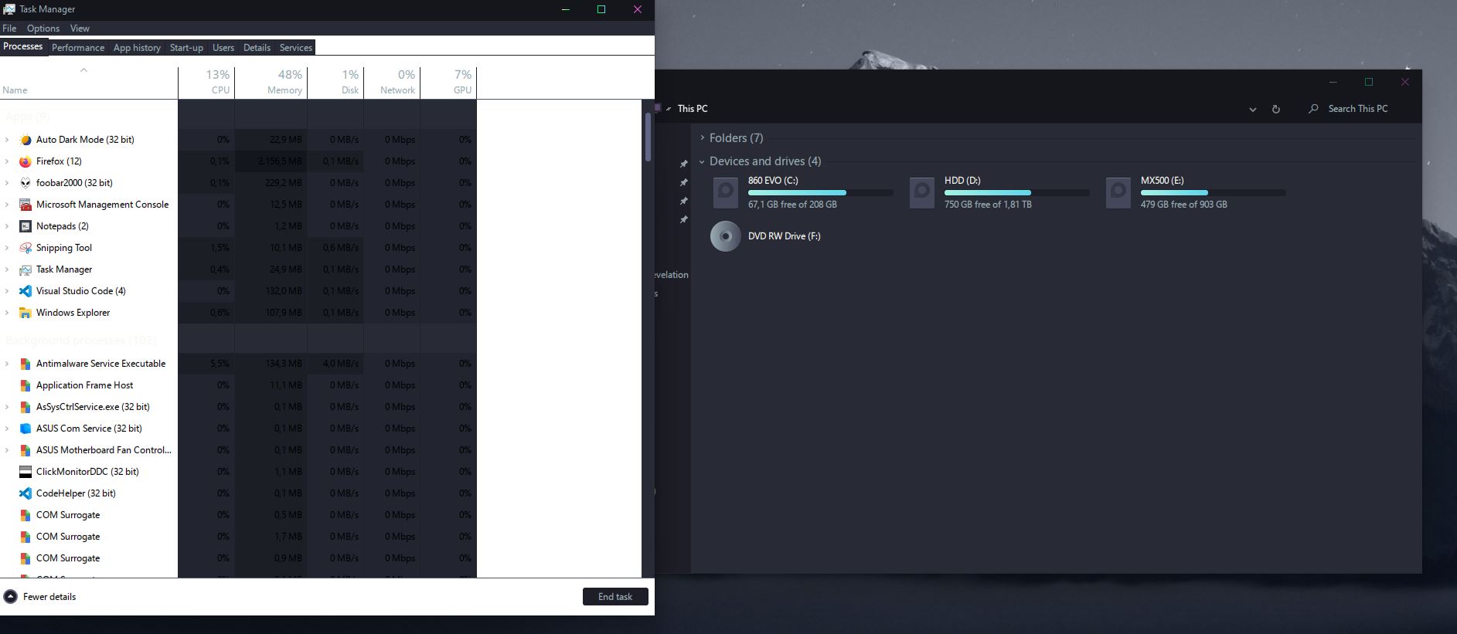Viewport: 1457px width, 634px height.
Task: Click the Windows Explorer folder icon
Action: point(25,313)
